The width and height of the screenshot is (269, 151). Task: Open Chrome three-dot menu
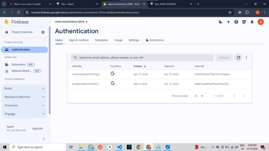tap(265, 12)
